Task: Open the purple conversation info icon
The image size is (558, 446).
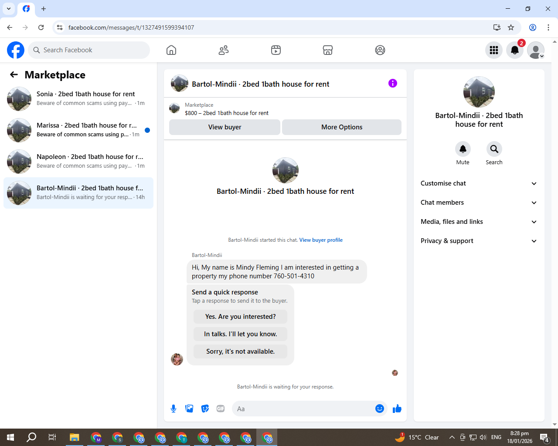Action: [393, 83]
